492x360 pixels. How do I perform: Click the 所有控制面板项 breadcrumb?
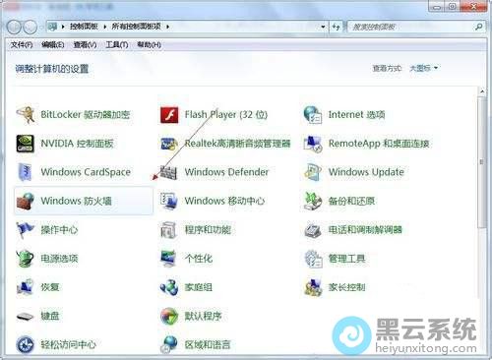point(136,27)
